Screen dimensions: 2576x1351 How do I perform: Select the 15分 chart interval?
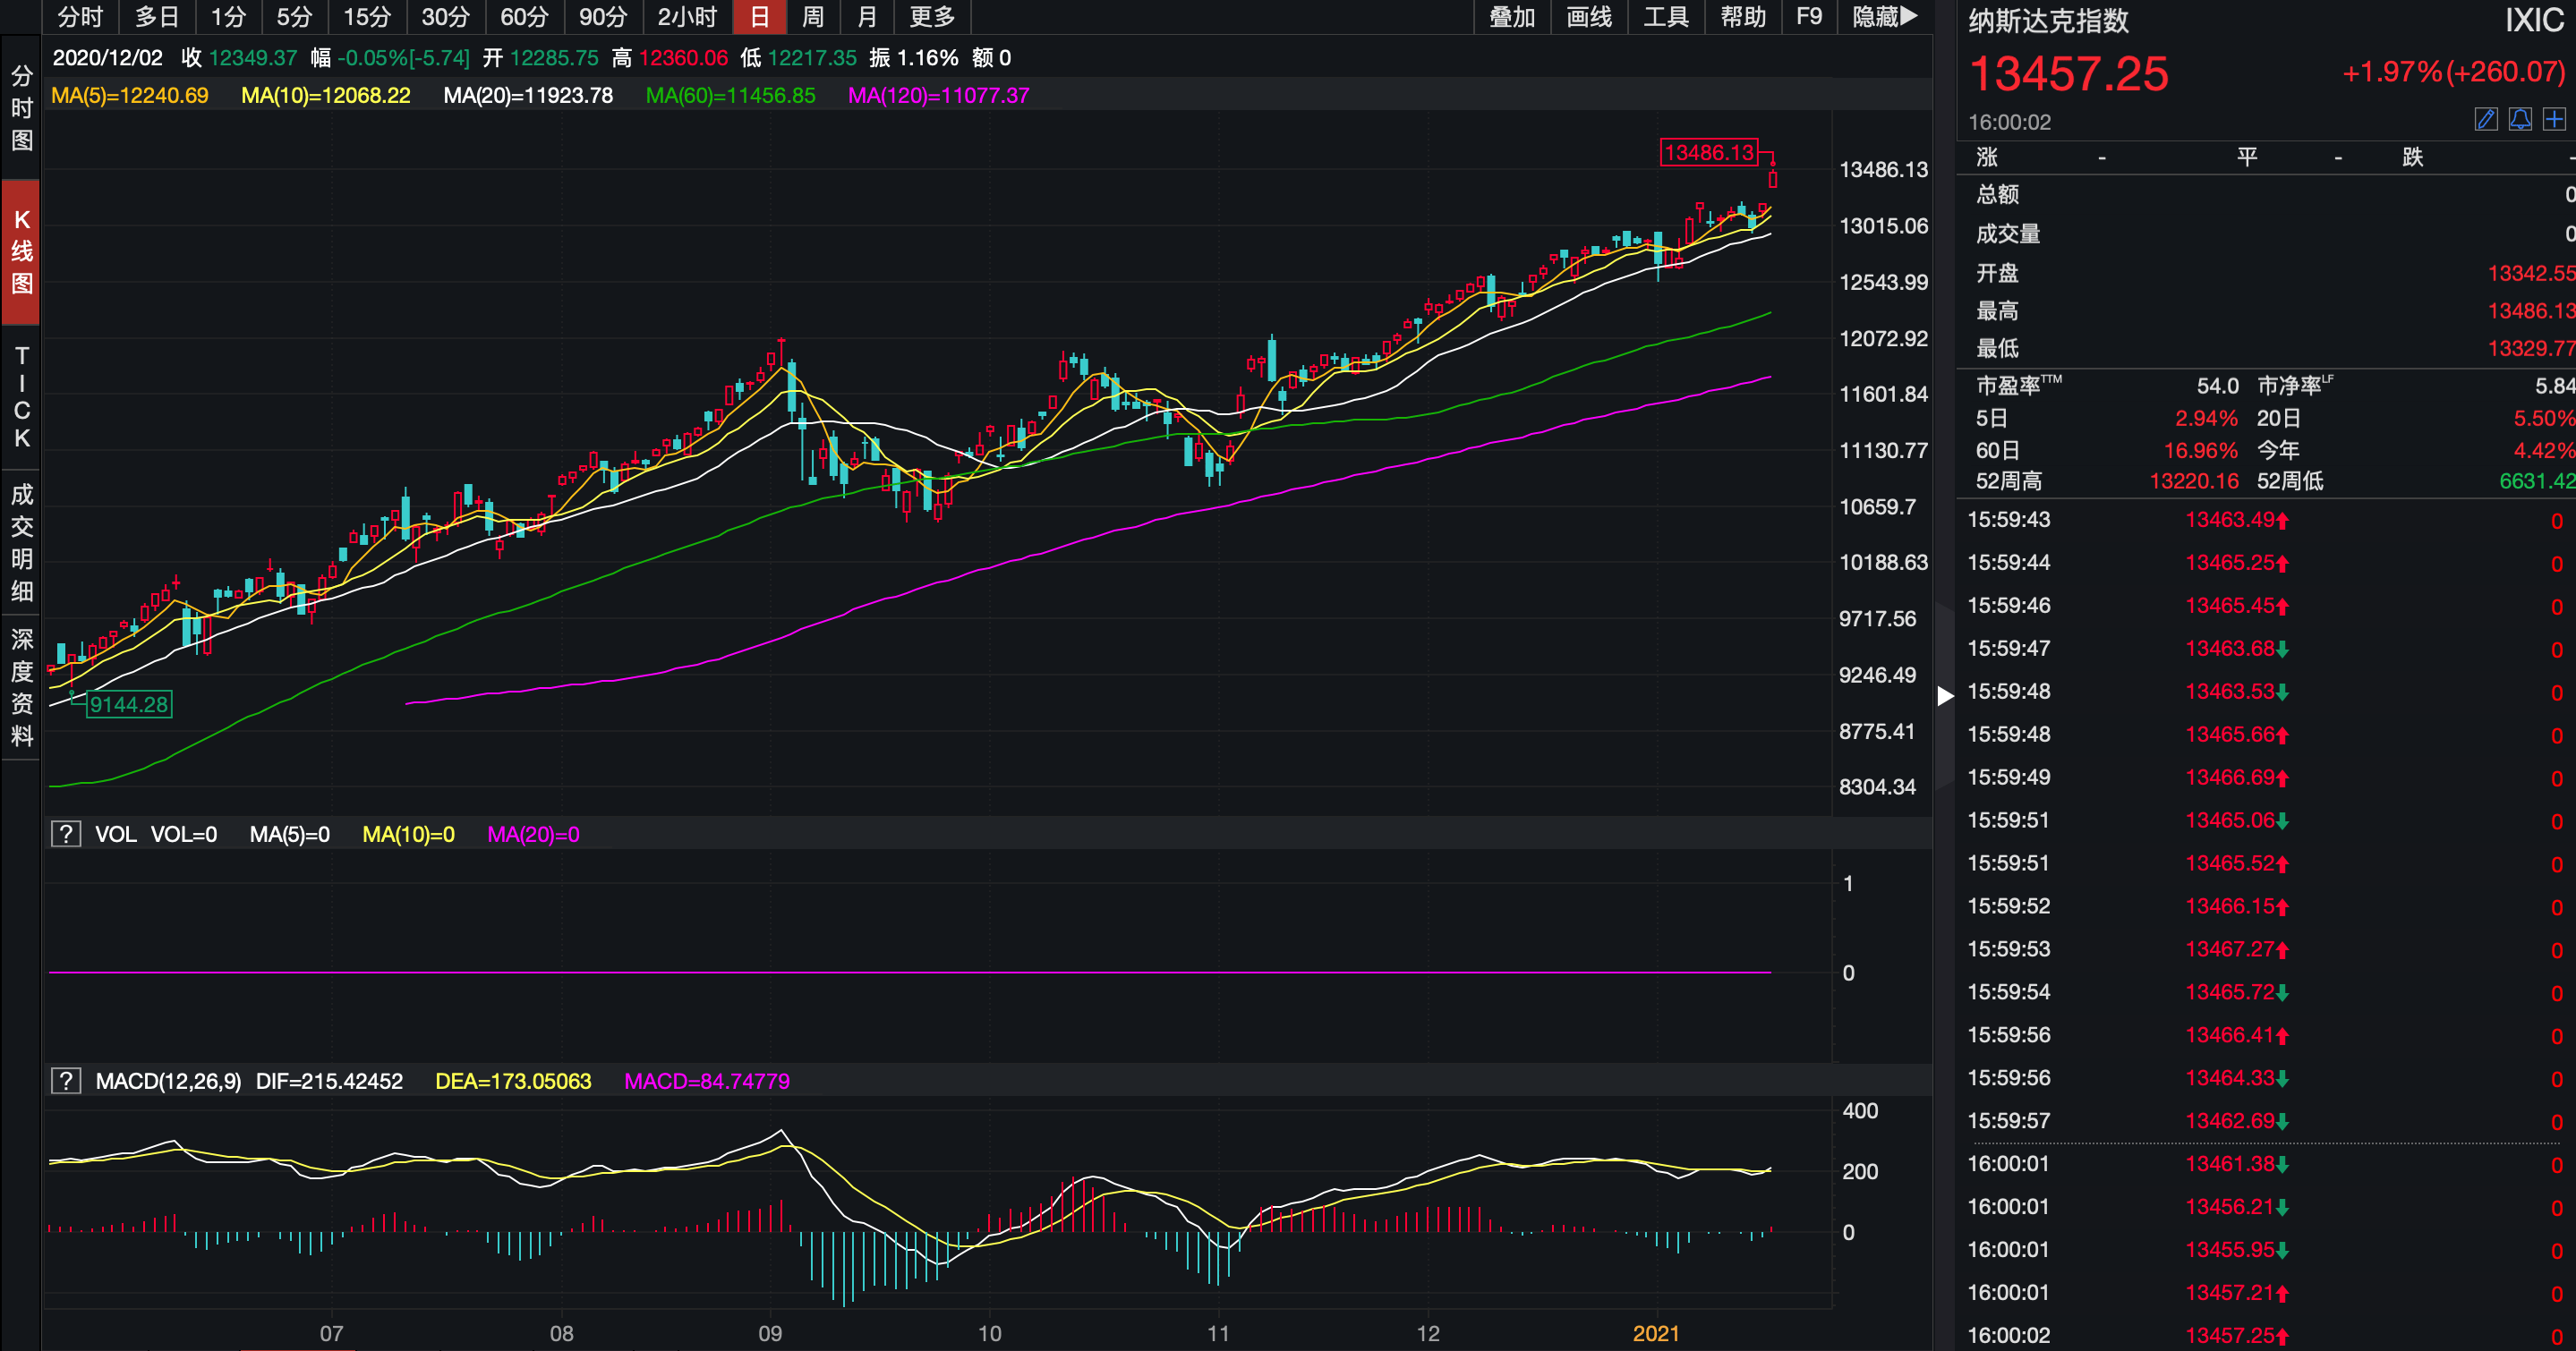[367, 17]
